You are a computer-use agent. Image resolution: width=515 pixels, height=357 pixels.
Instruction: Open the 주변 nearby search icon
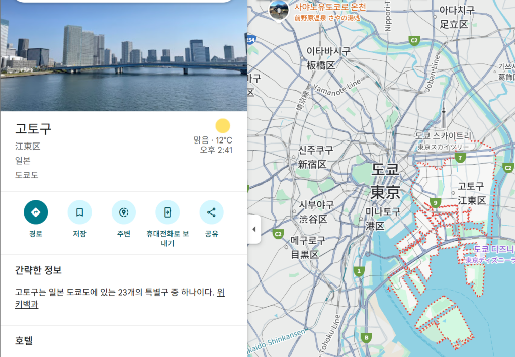[x=124, y=212]
